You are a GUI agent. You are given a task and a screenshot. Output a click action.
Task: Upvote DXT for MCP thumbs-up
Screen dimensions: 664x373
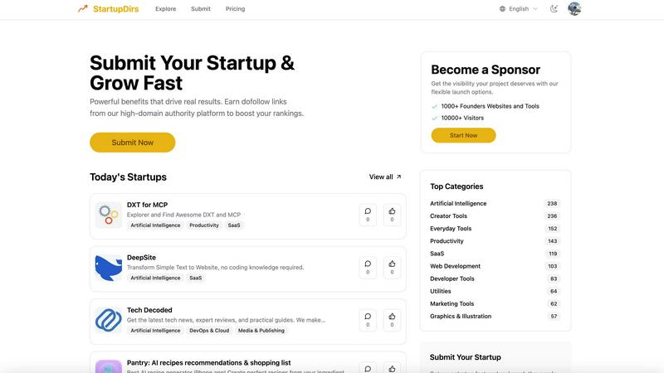point(392,215)
